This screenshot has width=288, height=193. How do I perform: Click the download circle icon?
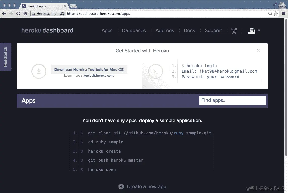tap(39, 71)
